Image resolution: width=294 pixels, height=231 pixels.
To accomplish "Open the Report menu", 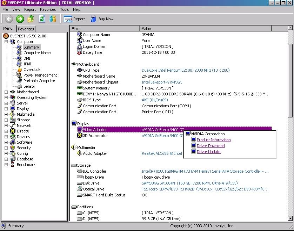I will click(30, 9).
